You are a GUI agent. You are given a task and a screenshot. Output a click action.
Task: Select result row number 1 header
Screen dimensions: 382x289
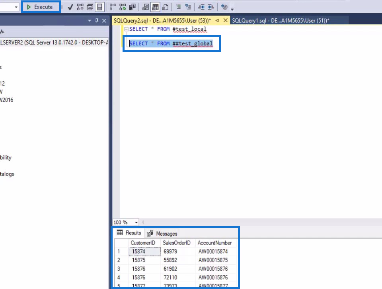click(x=121, y=251)
